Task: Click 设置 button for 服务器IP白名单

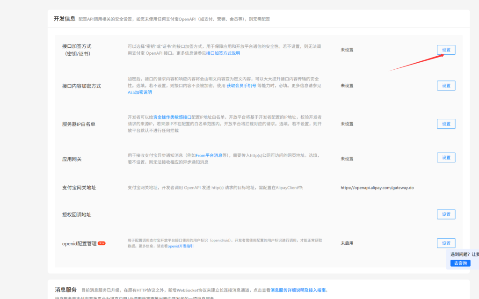Action: 446,124
